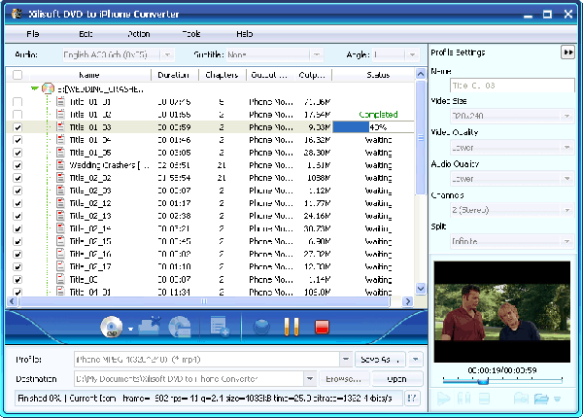The width and height of the screenshot is (583, 418).
Task: Click the preview playback seek slider
Action: (501, 380)
